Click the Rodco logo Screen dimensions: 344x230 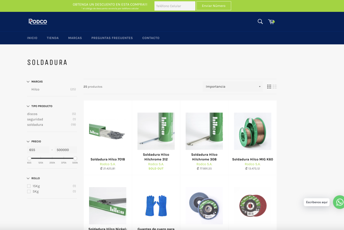coord(38,21)
